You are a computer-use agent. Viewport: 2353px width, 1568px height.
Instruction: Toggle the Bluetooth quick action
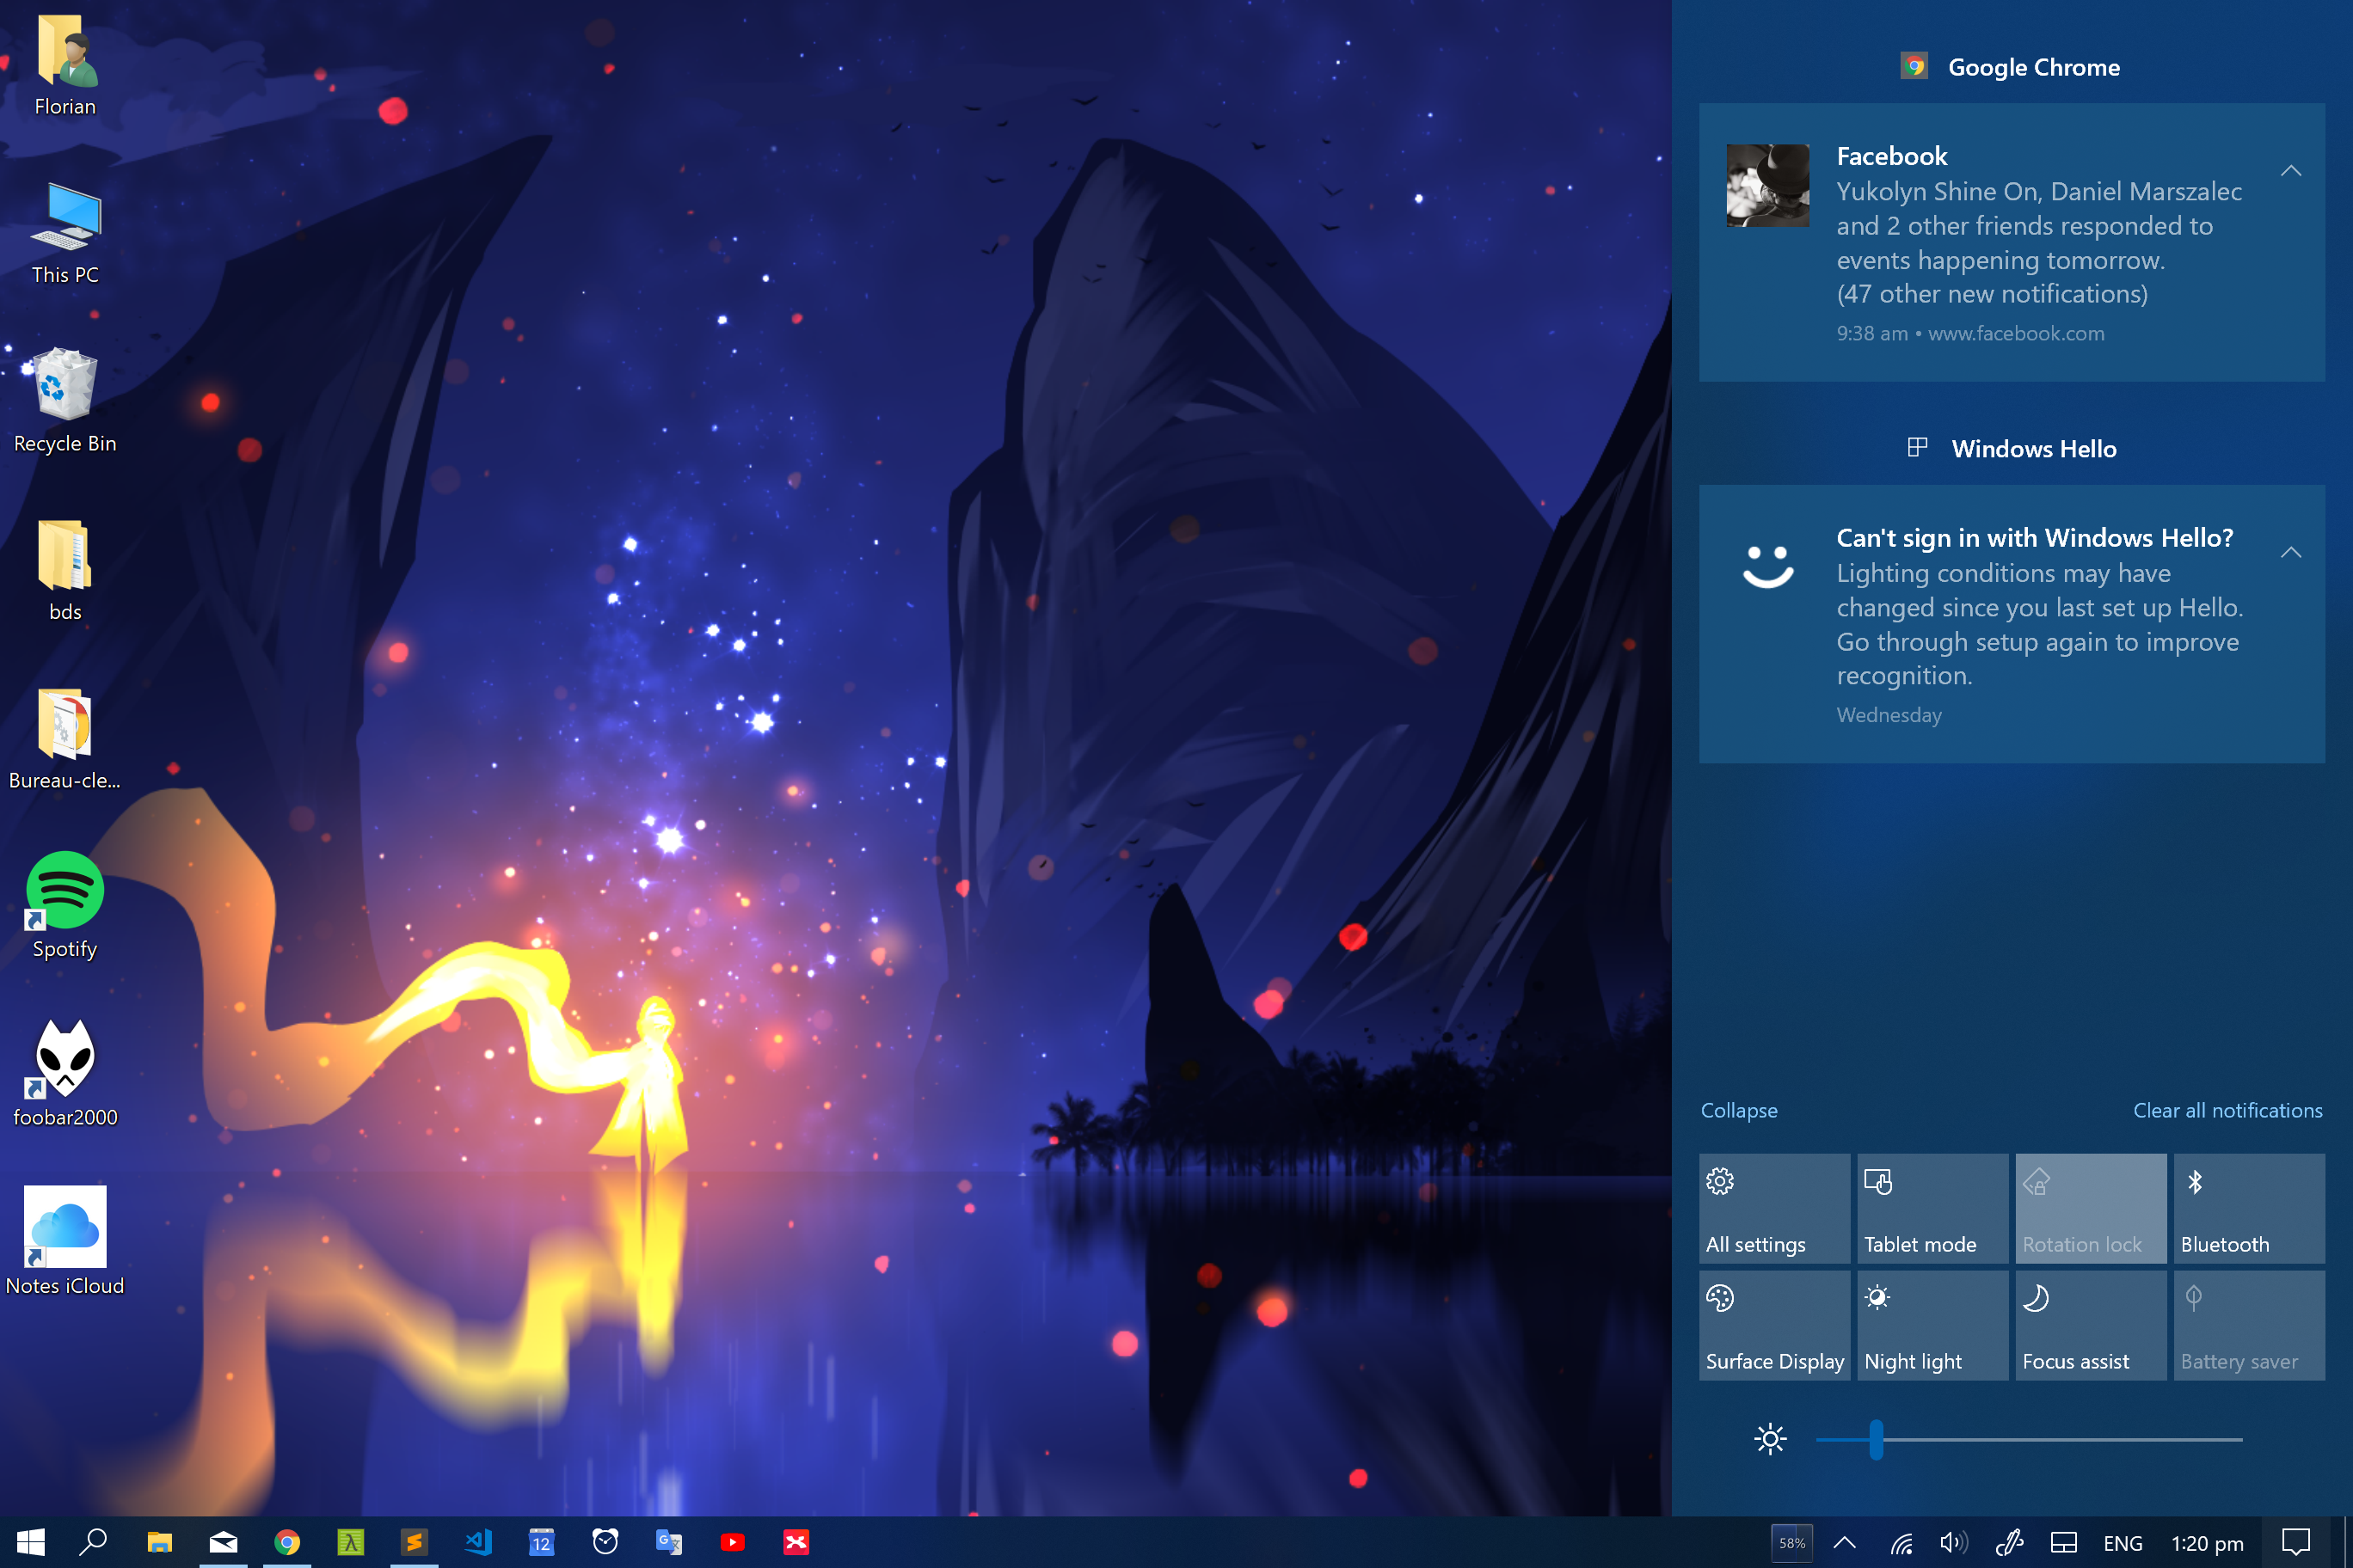click(x=2249, y=1208)
